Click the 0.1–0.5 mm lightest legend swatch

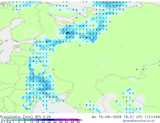pos(4,120)
